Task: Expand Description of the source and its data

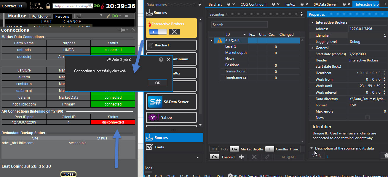Action: tap(312, 148)
